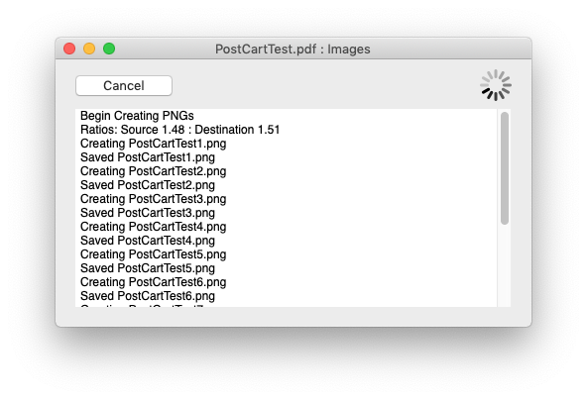This screenshot has height=400, width=587.
Task: Click the window title PostCartTest.pdf : Images
Action: point(293,49)
